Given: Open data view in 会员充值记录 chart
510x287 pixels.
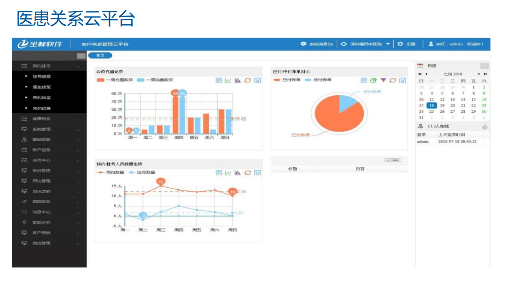Looking at the screenshot, I should click(x=219, y=80).
